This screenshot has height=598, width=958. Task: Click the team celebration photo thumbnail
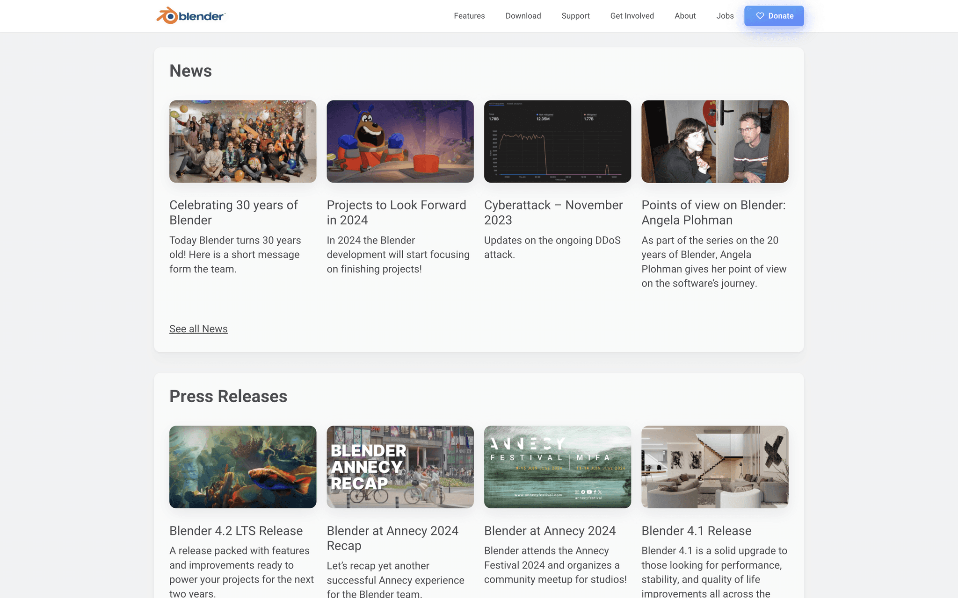coord(243,142)
